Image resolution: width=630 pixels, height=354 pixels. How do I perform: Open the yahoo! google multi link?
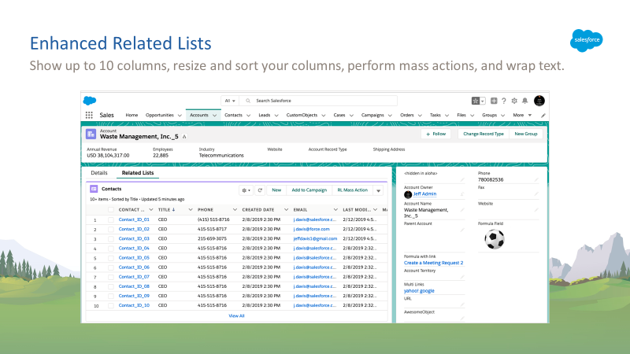tap(419, 290)
